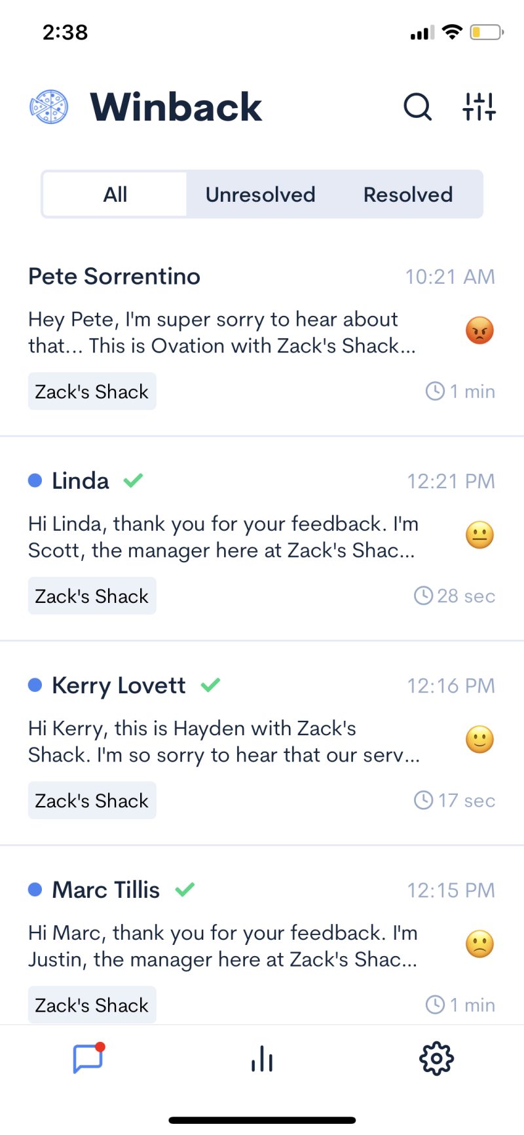Image resolution: width=524 pixels, height=1135 pixels.
Task: Open the settings gear tab
Action: (x=436, y=1058)
